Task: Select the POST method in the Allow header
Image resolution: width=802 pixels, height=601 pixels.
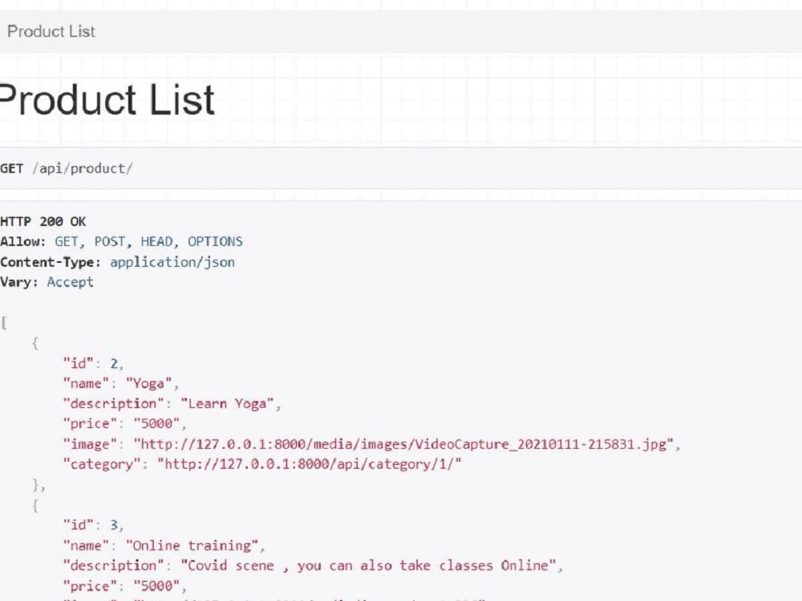Action: coord(108,241)
